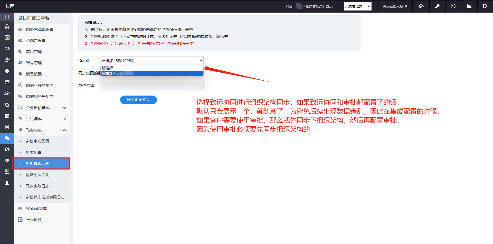Screen dimensions: 493x244
Task: Open the 集团管理员 role dropdown
Action: point(358,6)
